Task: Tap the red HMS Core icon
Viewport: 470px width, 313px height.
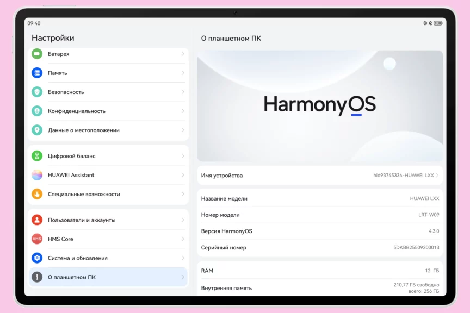Action: (37, 239)
